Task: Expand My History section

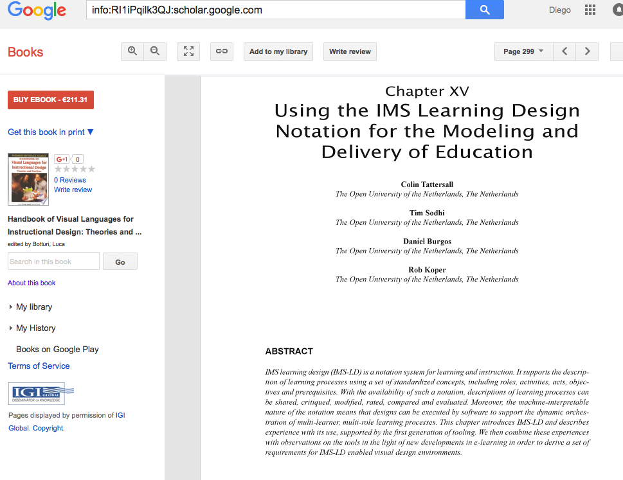Action: pos(35,328)
